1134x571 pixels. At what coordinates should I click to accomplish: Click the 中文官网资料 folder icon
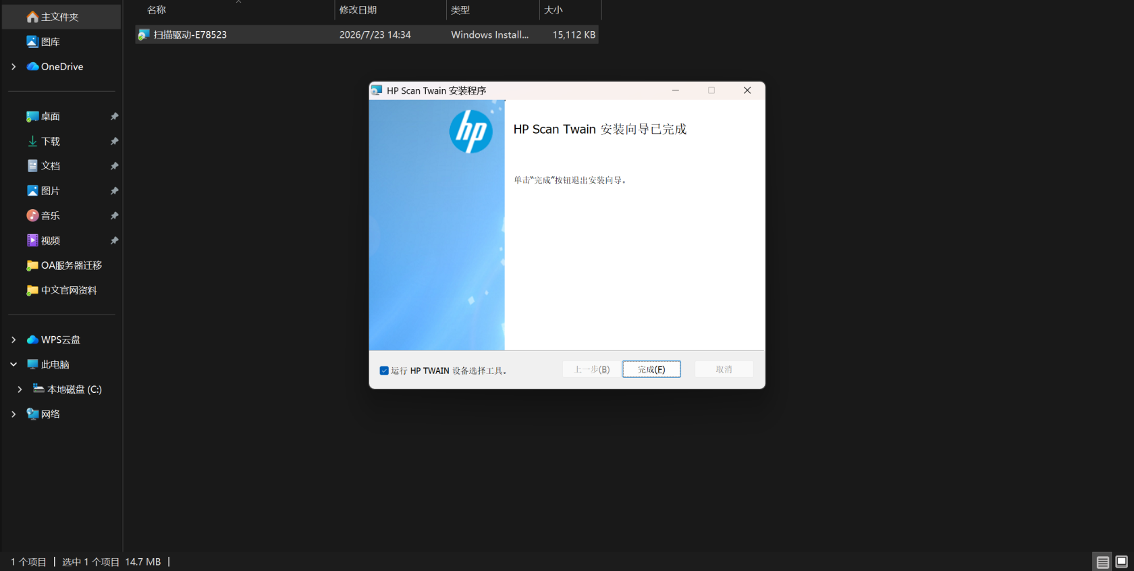(x=32, y=291)
